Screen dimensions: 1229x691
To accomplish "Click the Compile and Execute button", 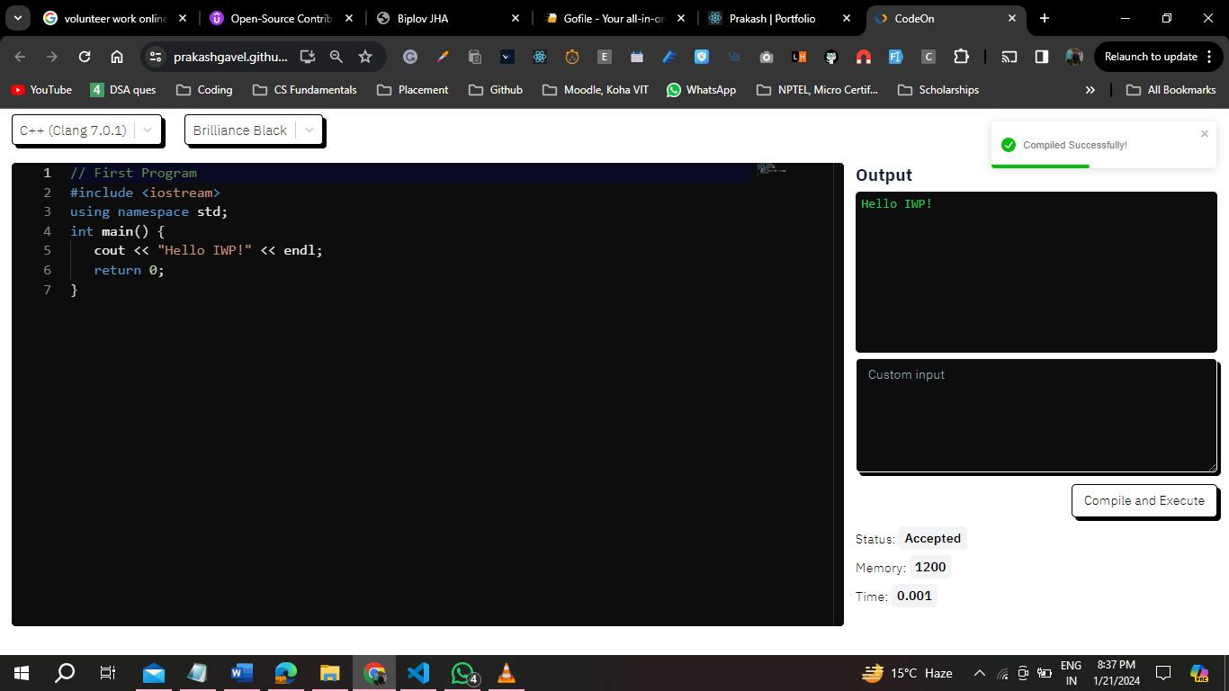I will click(x=1144, y=501).
